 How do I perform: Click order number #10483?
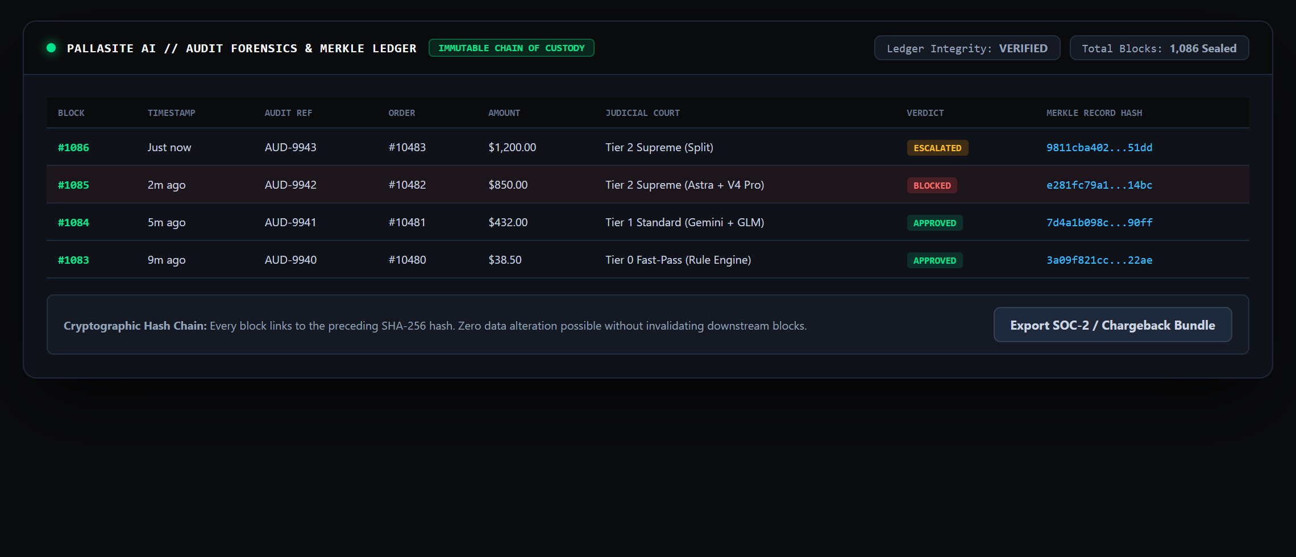pos(407,147)
